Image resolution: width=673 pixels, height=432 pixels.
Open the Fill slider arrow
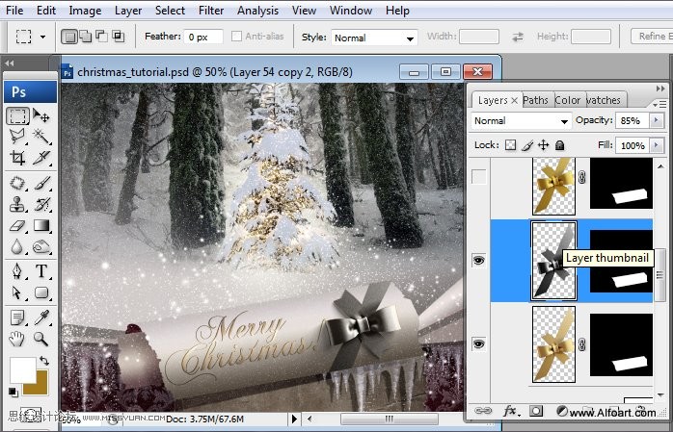[656, 145]
